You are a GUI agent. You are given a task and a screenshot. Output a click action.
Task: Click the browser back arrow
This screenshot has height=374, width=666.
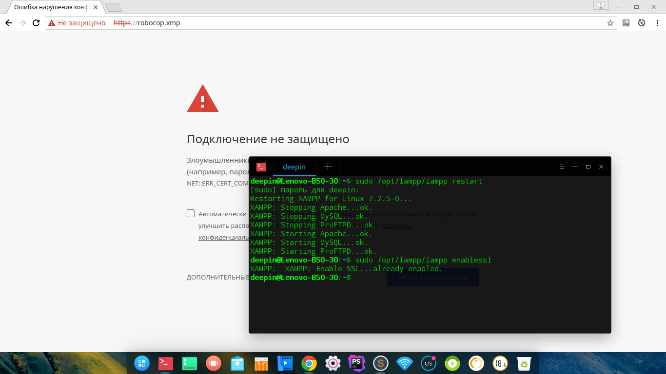[9, 23]
